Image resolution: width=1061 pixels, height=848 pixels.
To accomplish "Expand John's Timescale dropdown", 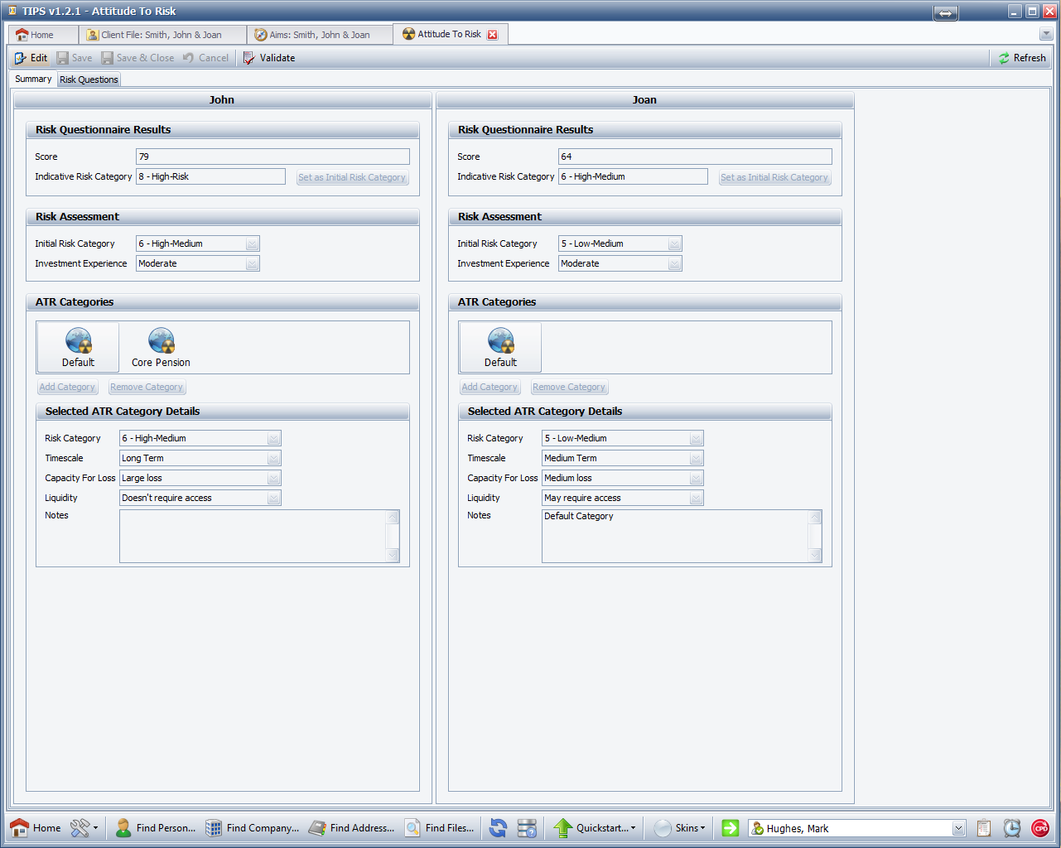I will 274,458.
